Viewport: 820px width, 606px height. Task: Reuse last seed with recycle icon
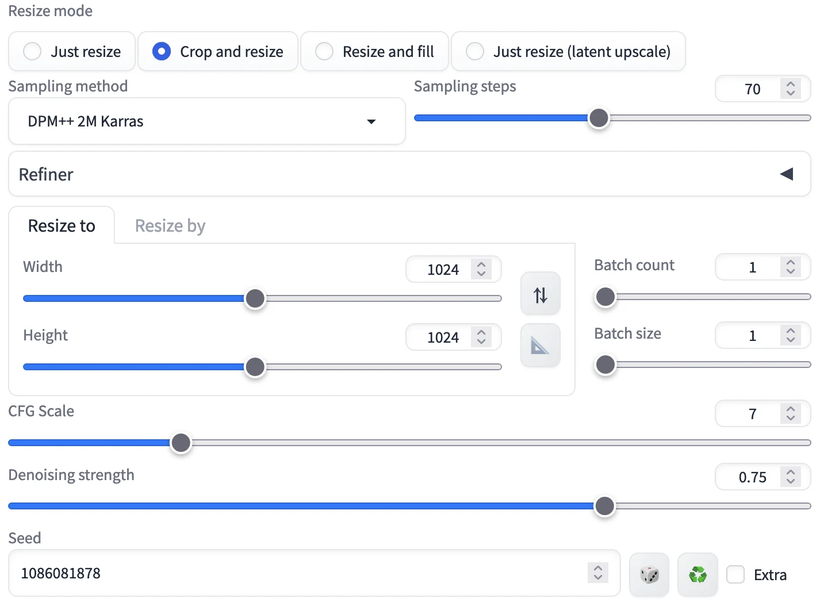click(698, 574)
